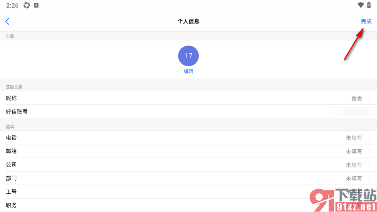The image size is (377, 212).
Task: Tap the globe notification status icon
Action: pyautogui.click(x=27, y=5)
